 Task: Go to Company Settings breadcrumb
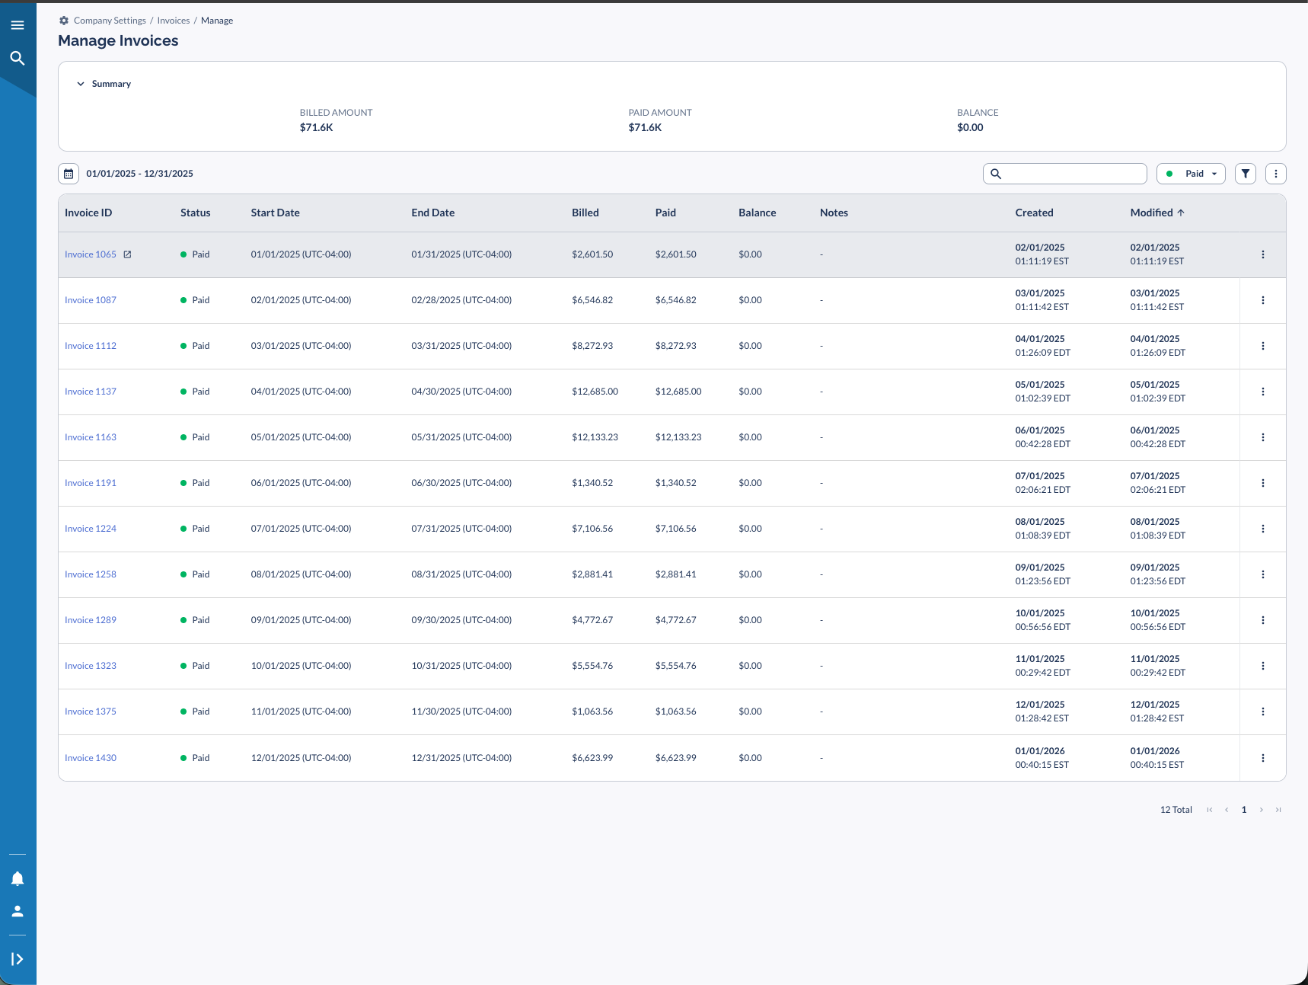109,21
